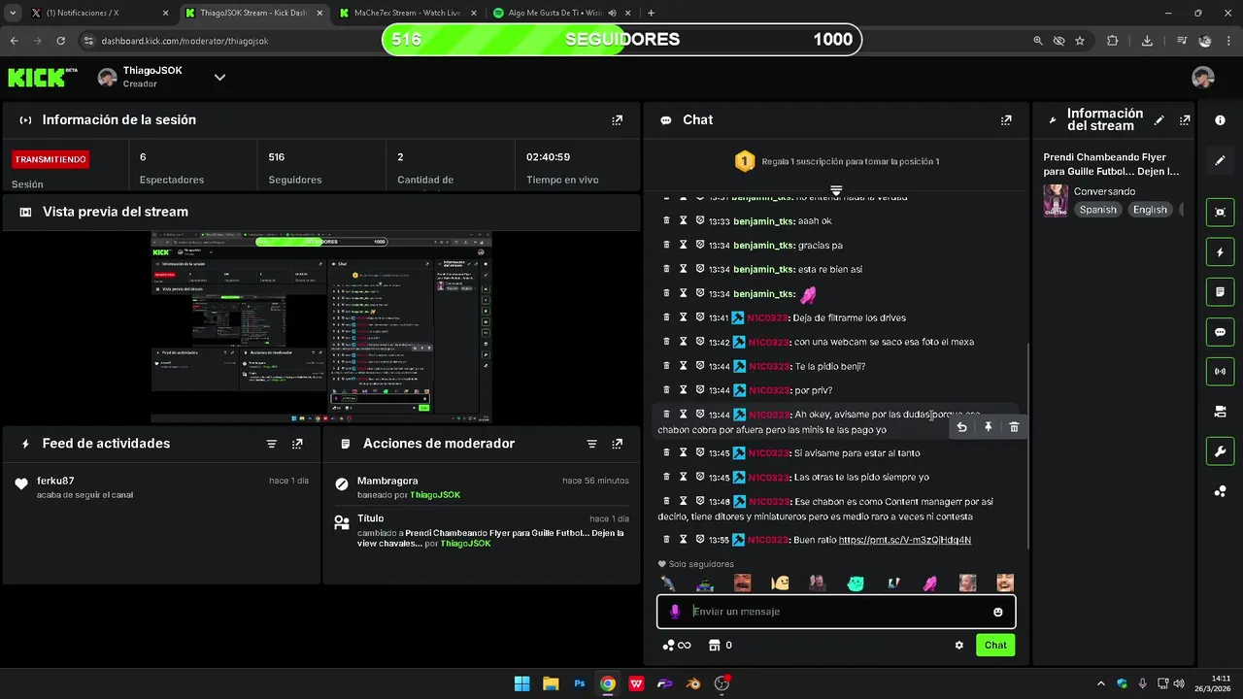1243x699 pixels.
Task: Click the English language tag
Action: click(1150, 210)
